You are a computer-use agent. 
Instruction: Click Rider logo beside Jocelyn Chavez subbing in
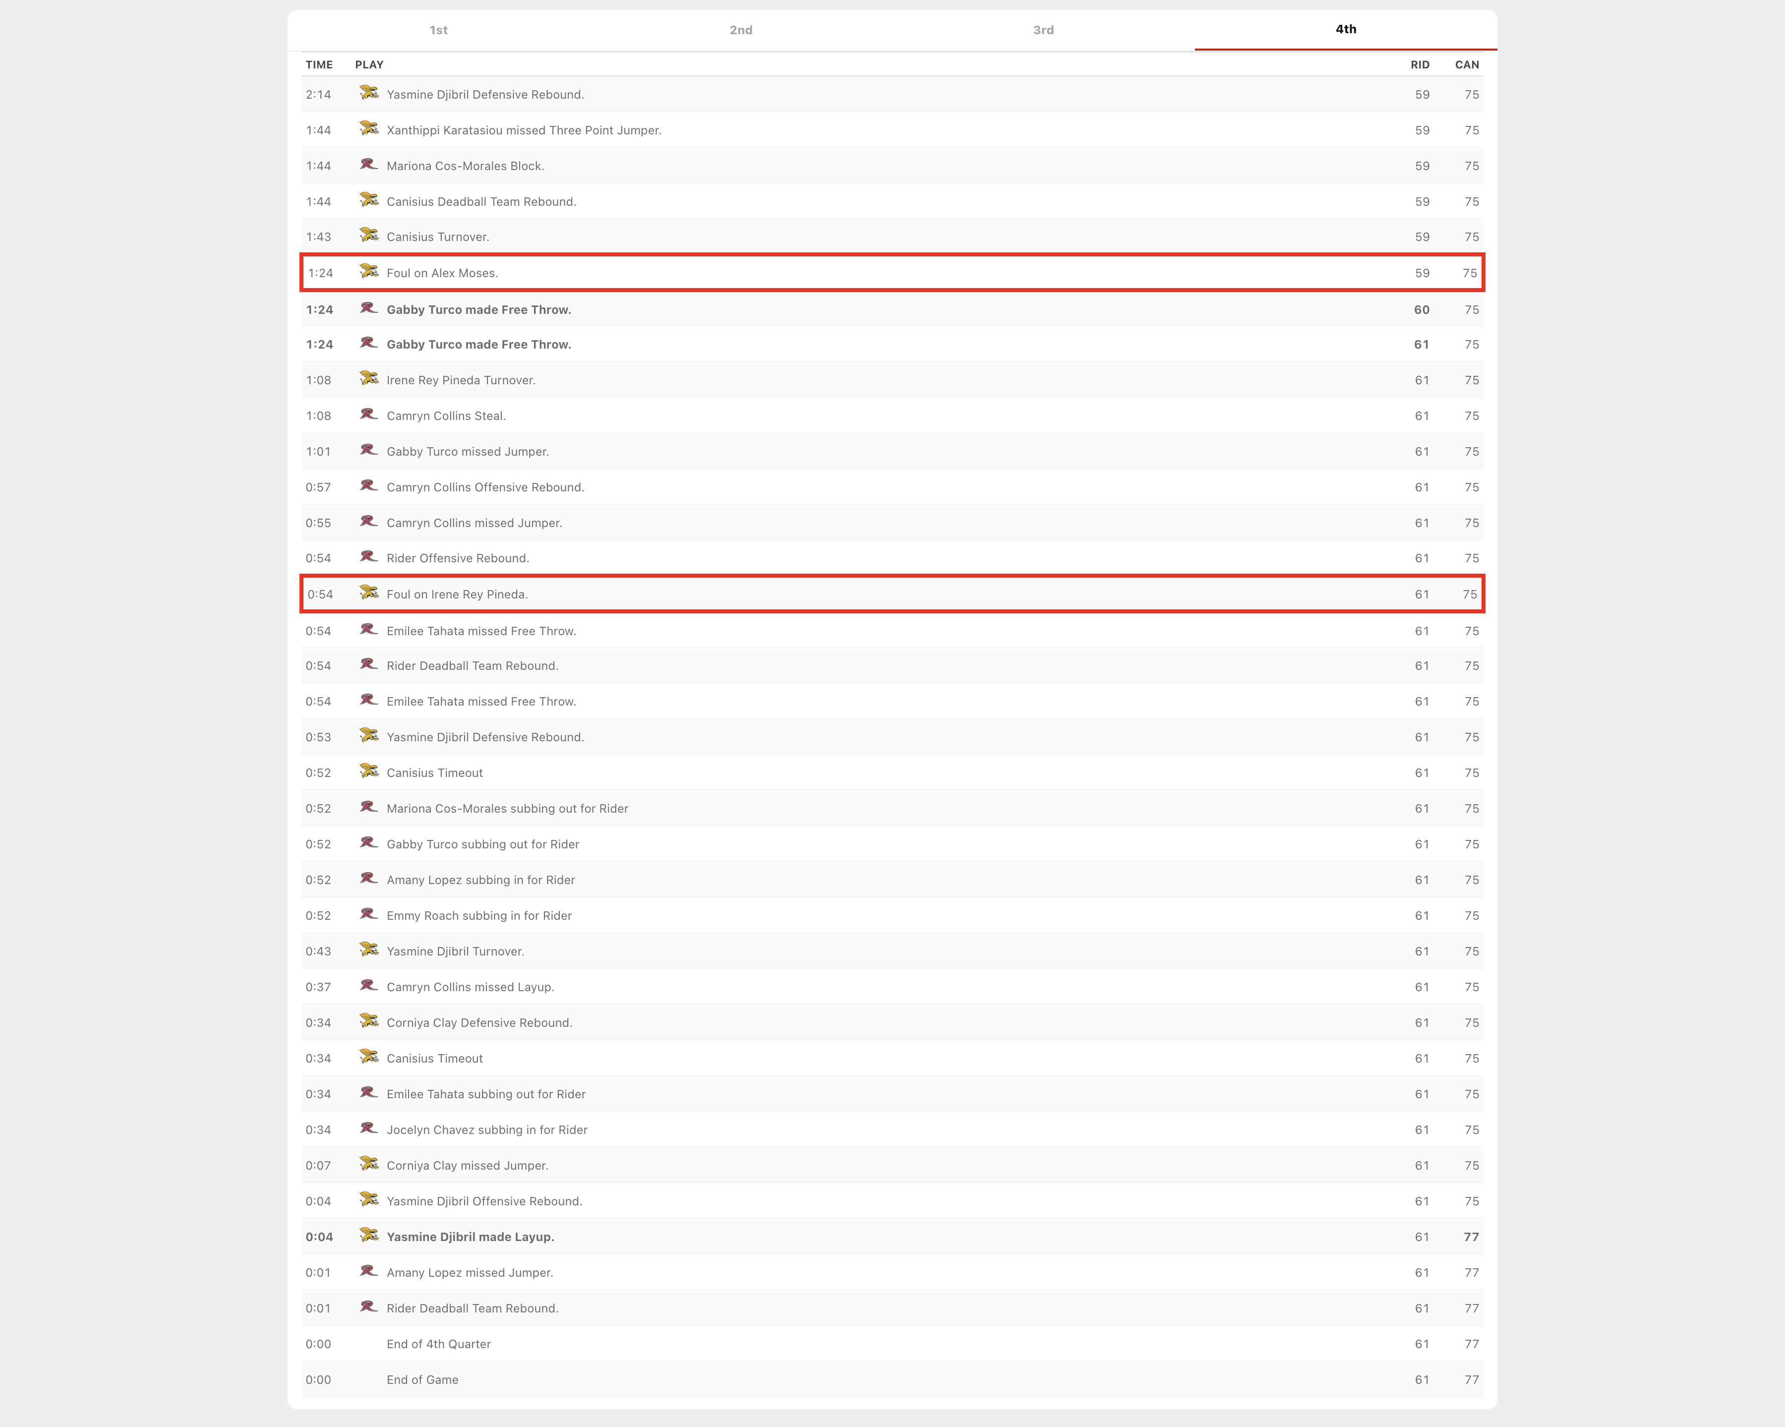click(368, 1128)
